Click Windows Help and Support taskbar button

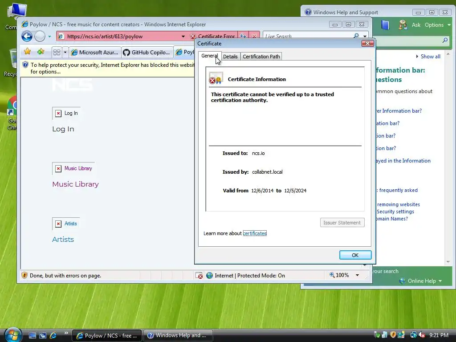(x=178, y=335)
